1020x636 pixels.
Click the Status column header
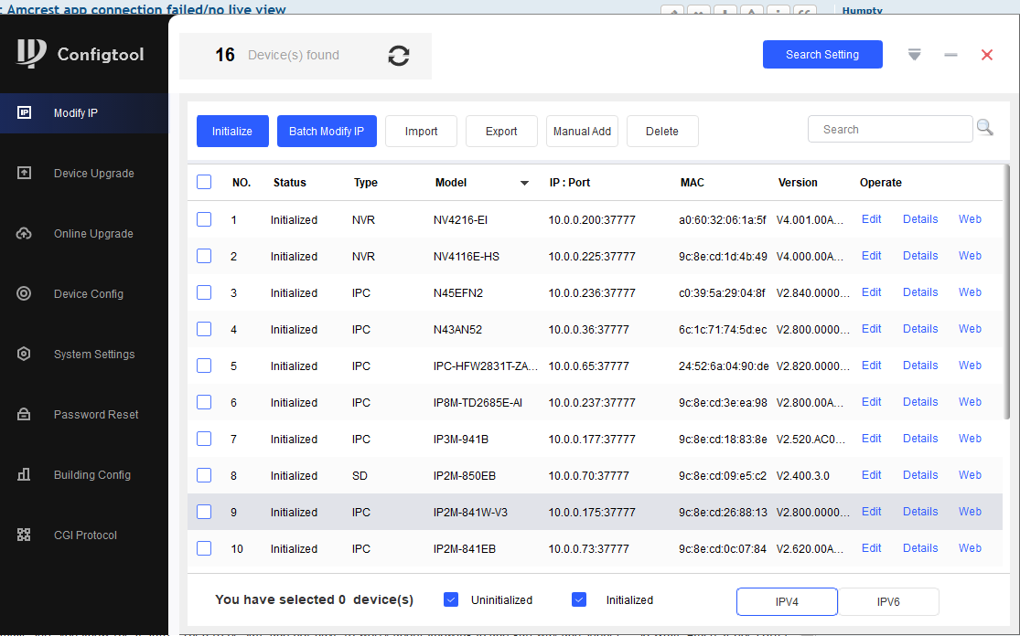click(x=289, y=183)
